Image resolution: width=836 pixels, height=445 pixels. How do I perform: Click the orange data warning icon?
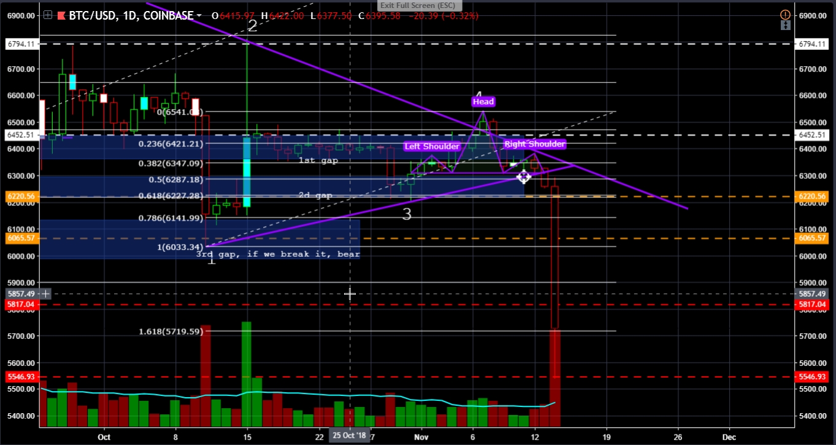[785, 14]
